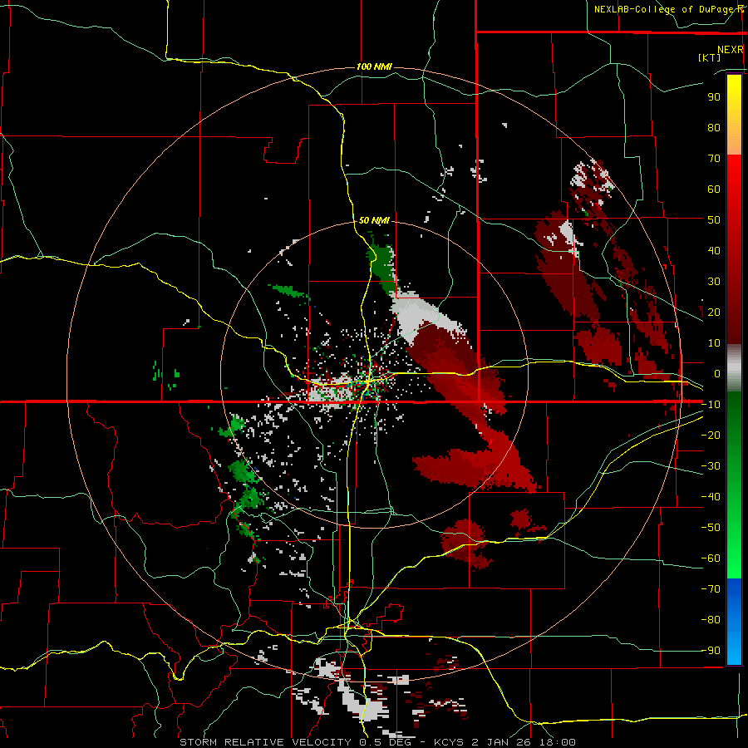Click the gray zero segment of the color bar

734,368
